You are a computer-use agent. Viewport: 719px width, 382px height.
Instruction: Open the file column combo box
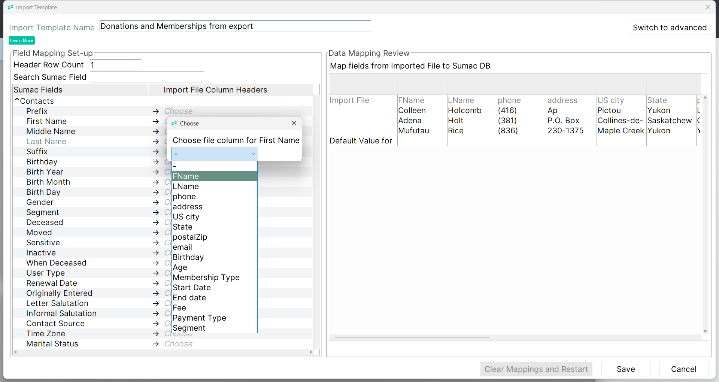(215, 154)
